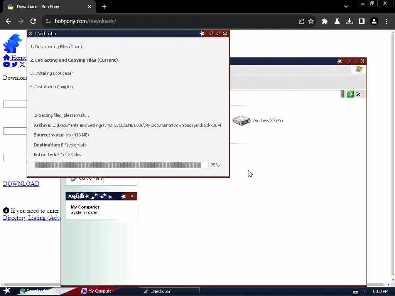Click the address bar dropdown in My Computer
The width and height of the screenshot is (395, 296).
click(x=342, y=94)
